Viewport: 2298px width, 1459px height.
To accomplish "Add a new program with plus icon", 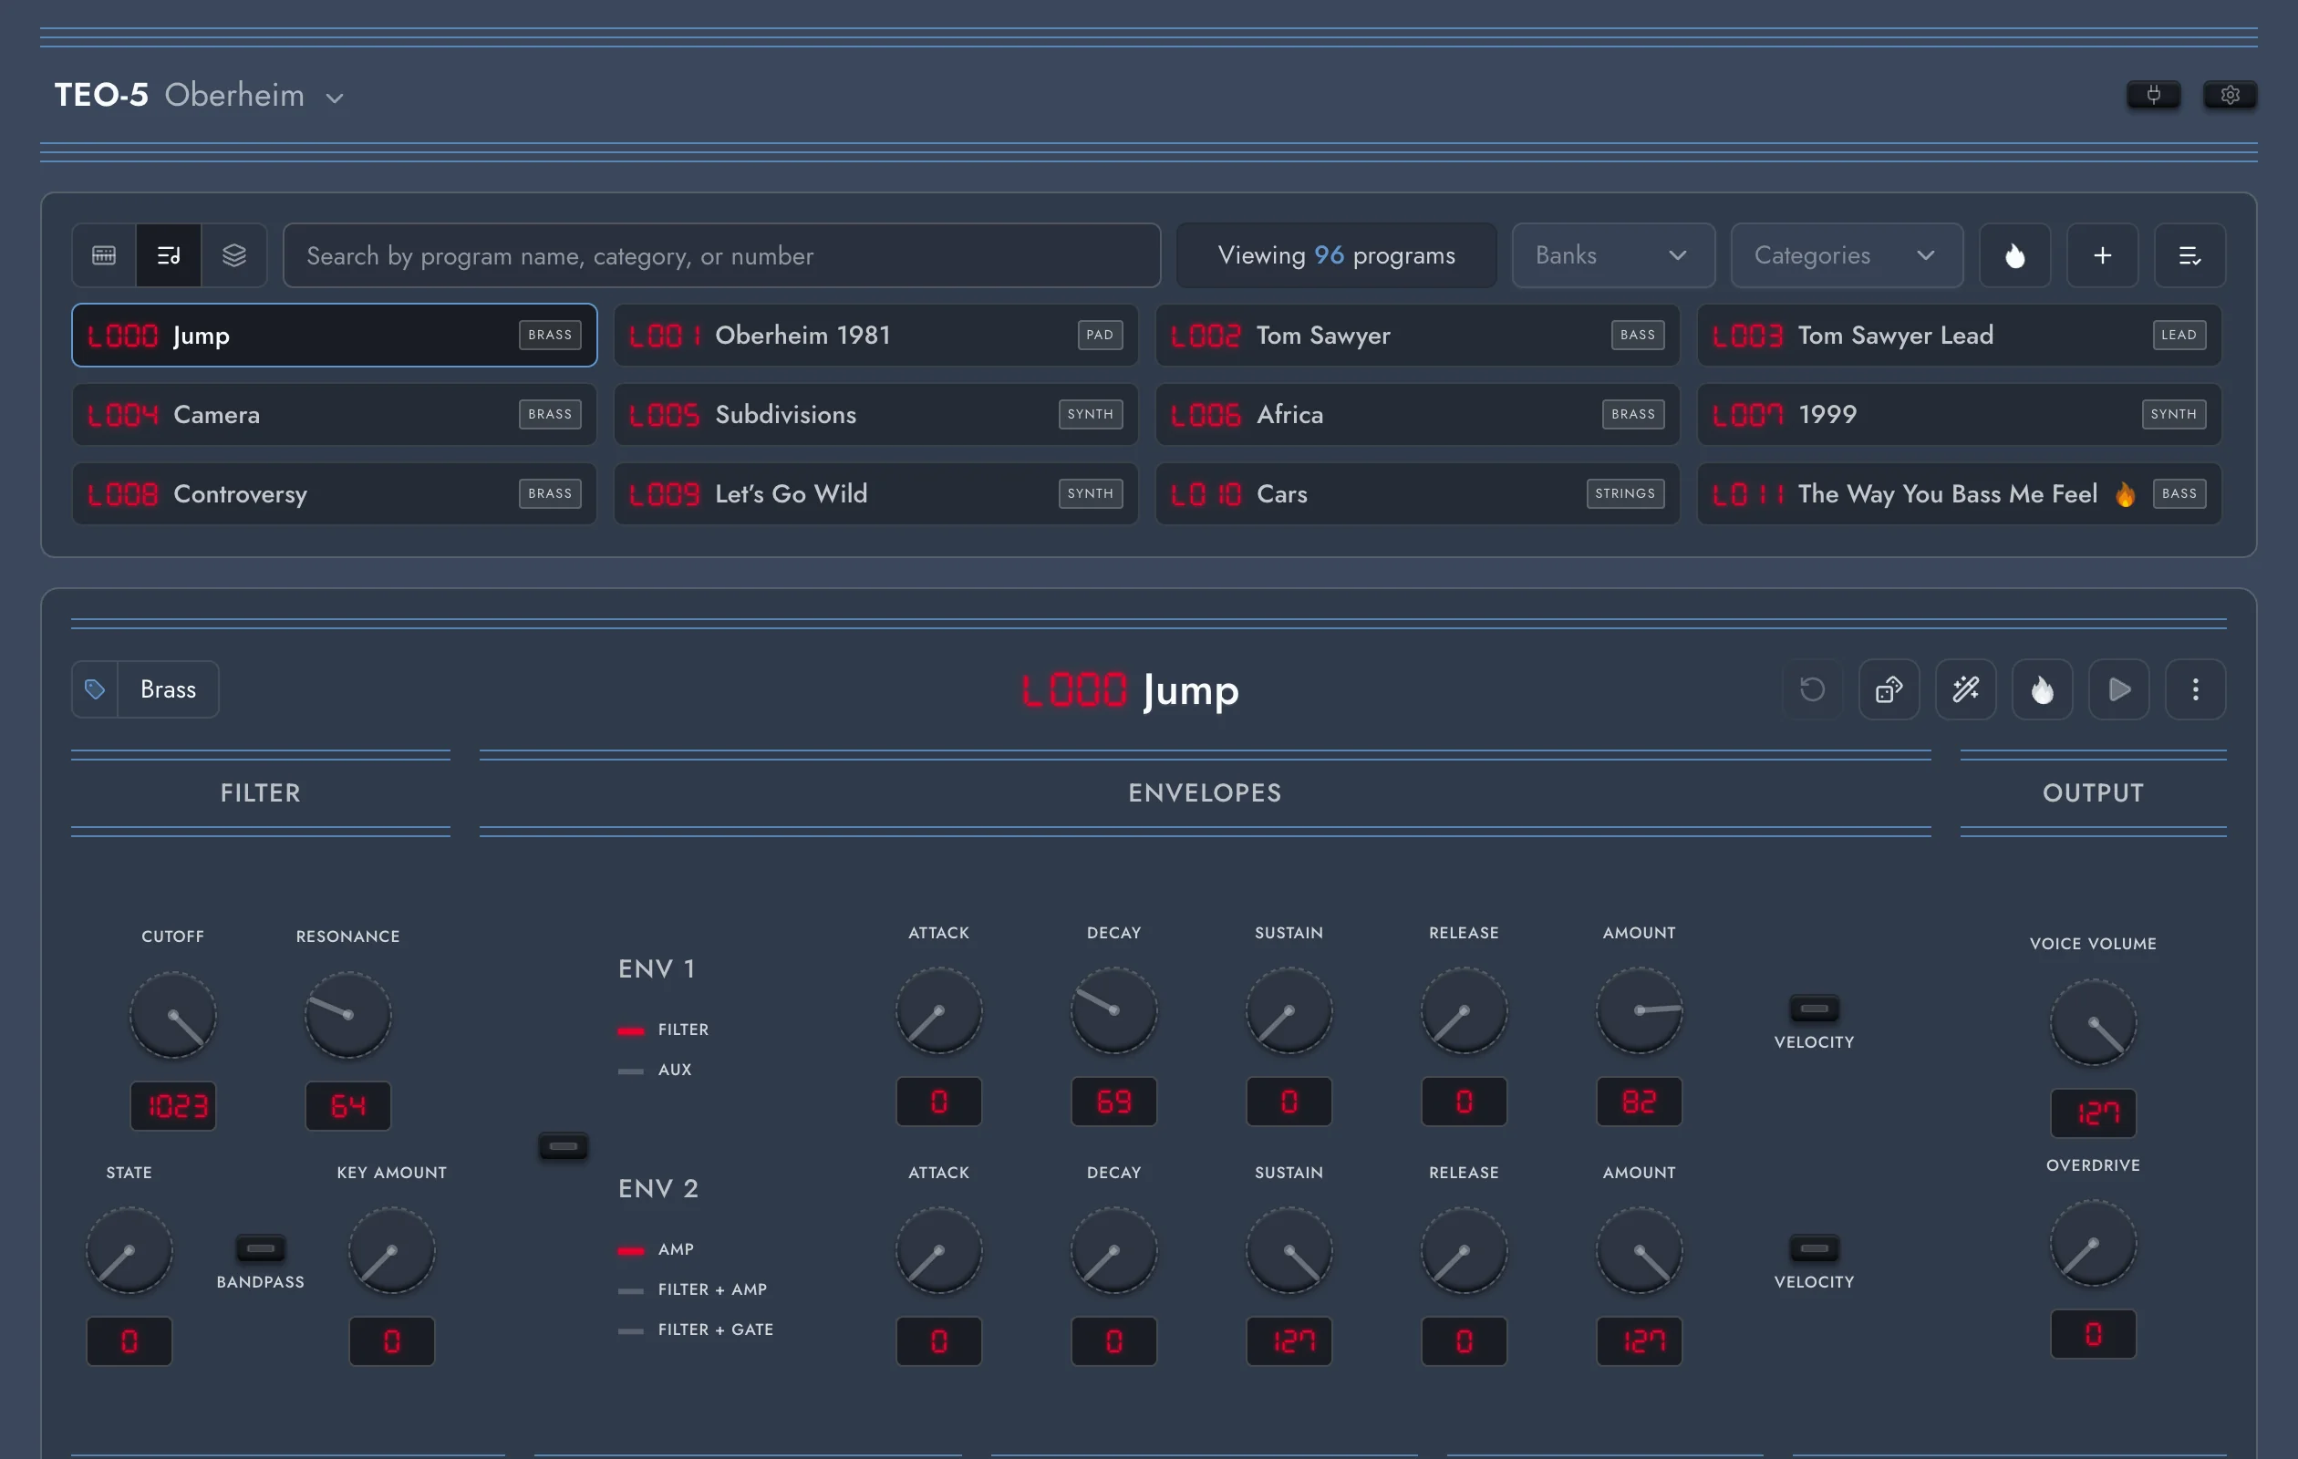I will [2102, 254].
